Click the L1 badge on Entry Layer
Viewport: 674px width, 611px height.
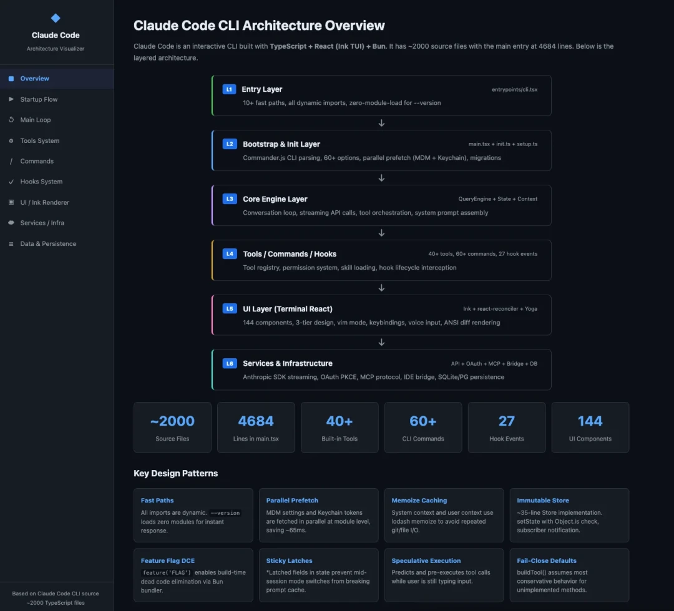tap(229, 89)
